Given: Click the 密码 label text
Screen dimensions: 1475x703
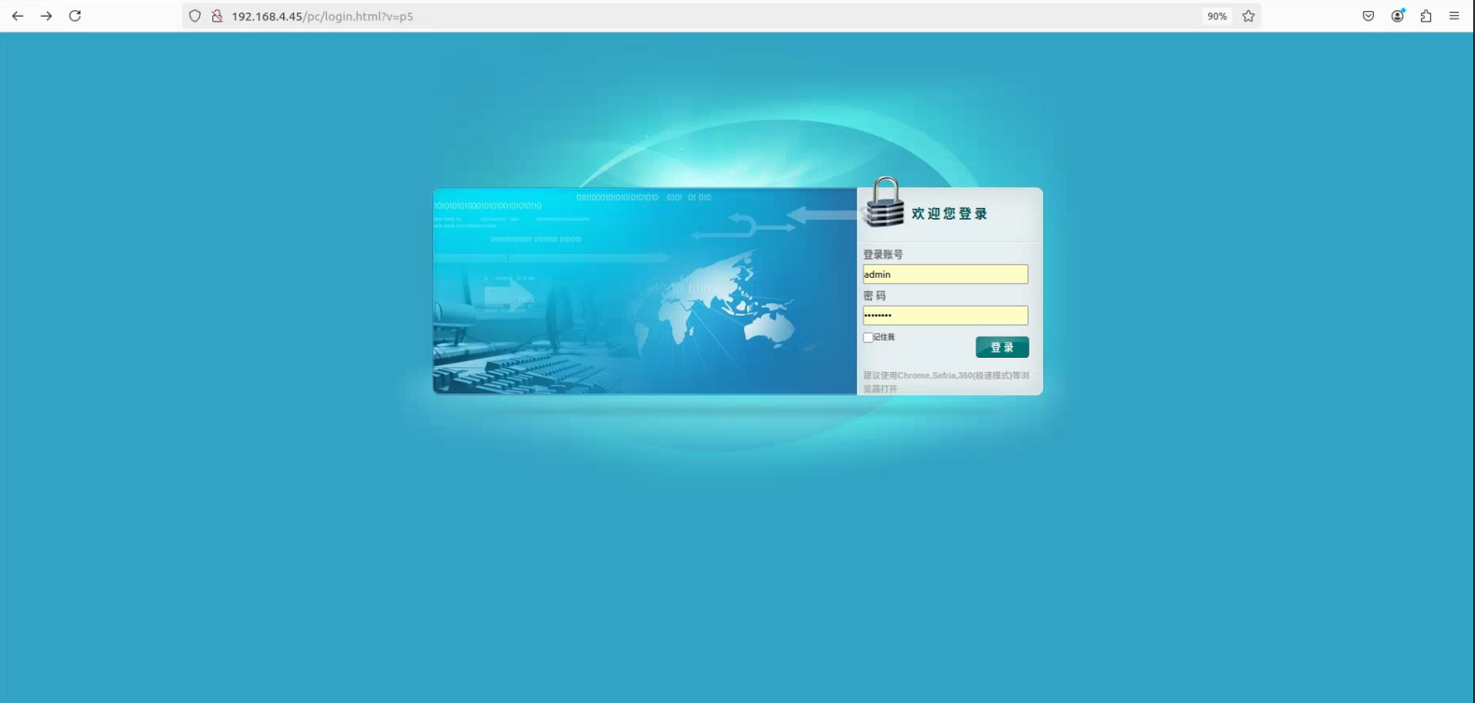Looking at the screenshot, I should tap(874, 296).
